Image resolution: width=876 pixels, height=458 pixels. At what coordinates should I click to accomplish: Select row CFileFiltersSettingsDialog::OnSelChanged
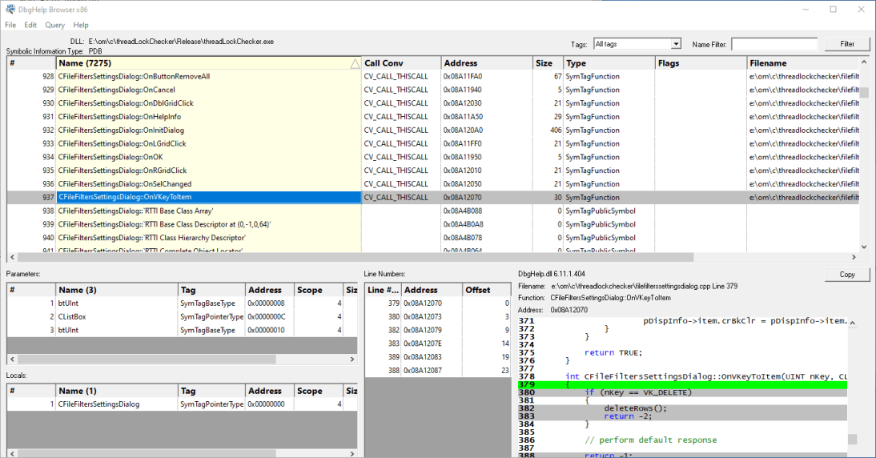(x=433, y=183)
